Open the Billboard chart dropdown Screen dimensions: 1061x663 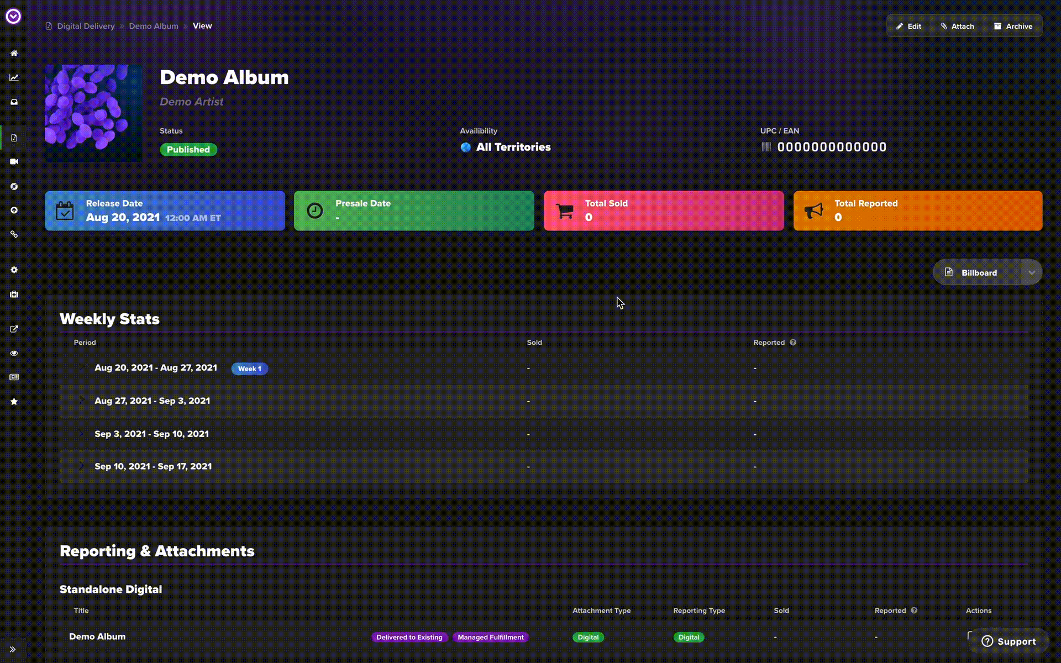click(x=1031, y=273)
